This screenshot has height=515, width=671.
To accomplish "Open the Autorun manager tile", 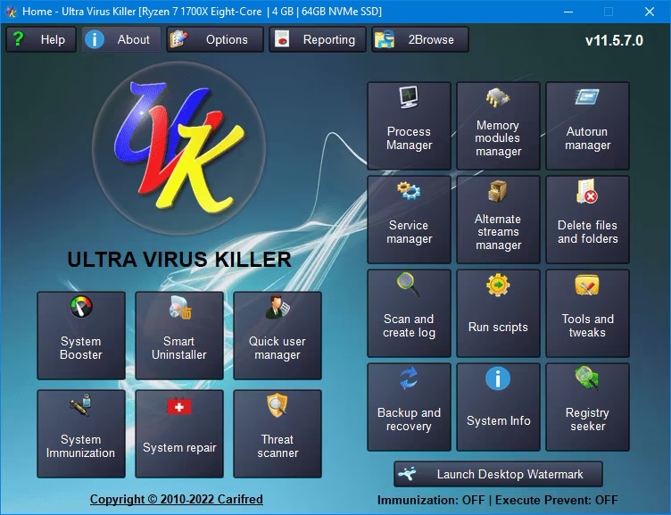I will 587,124.
